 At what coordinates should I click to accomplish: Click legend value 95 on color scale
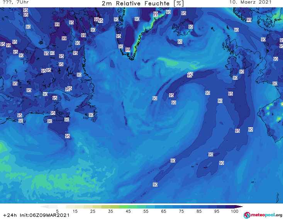217,211
